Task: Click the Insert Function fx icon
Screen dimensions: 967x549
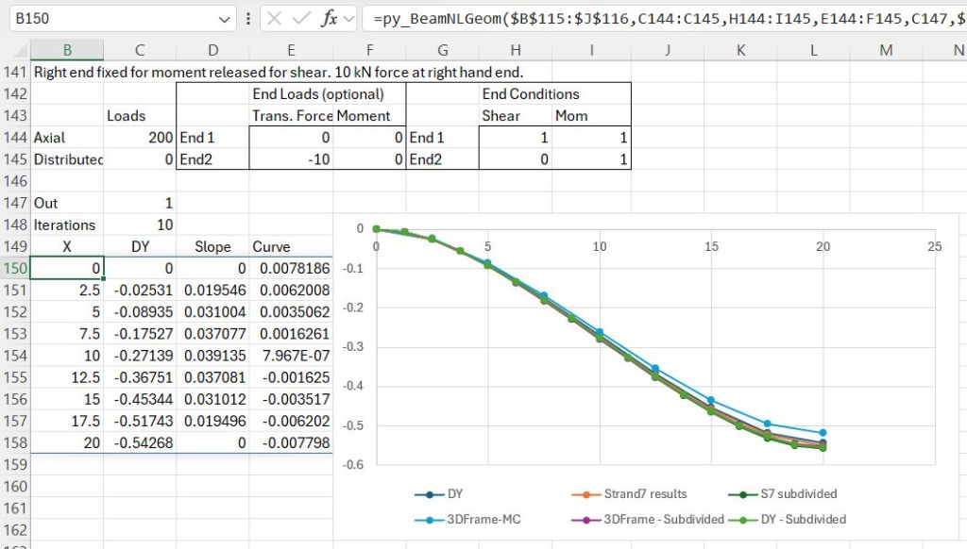Action: tap(330, 19)
